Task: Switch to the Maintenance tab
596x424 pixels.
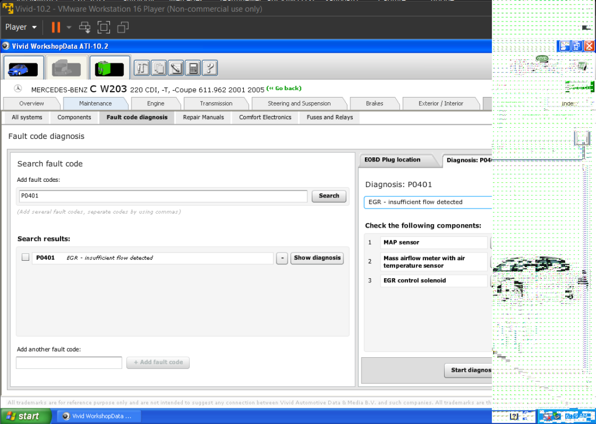Action: tap(95, 103)
